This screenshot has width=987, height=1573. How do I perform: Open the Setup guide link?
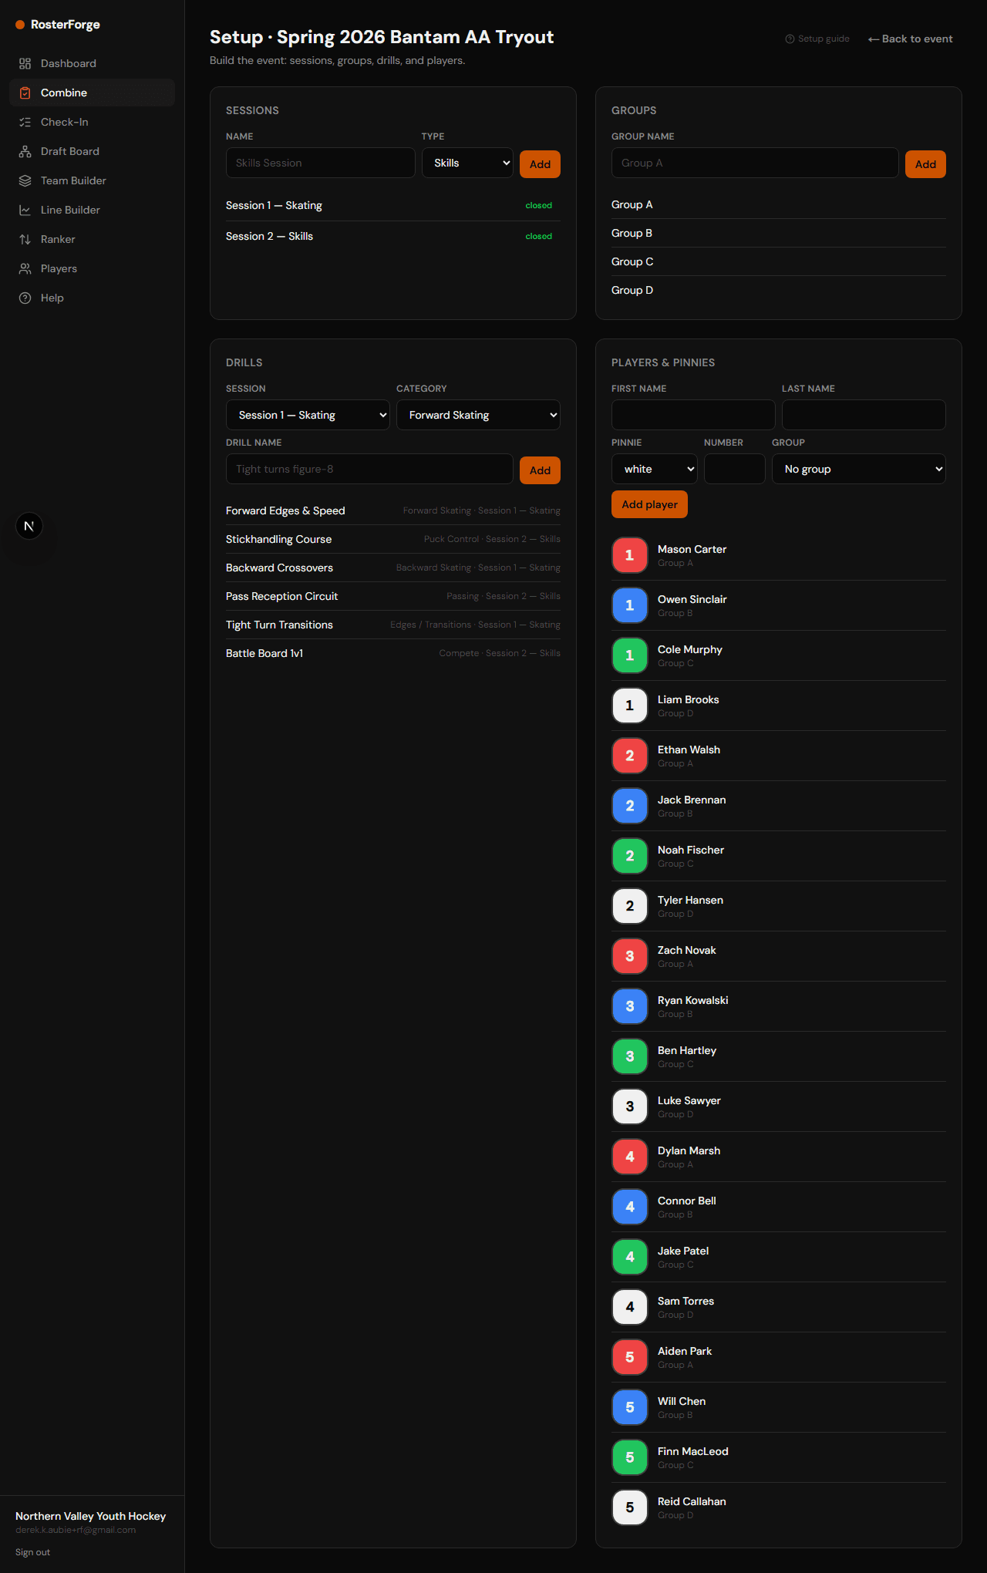coord(817,39)
